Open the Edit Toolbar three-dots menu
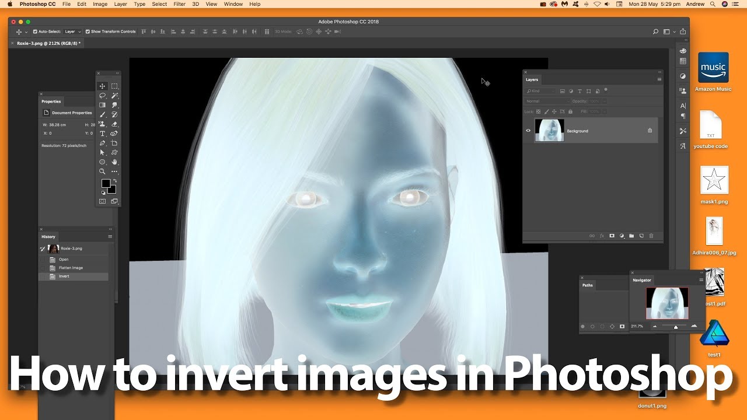The image size is (747, 420). 114,171
